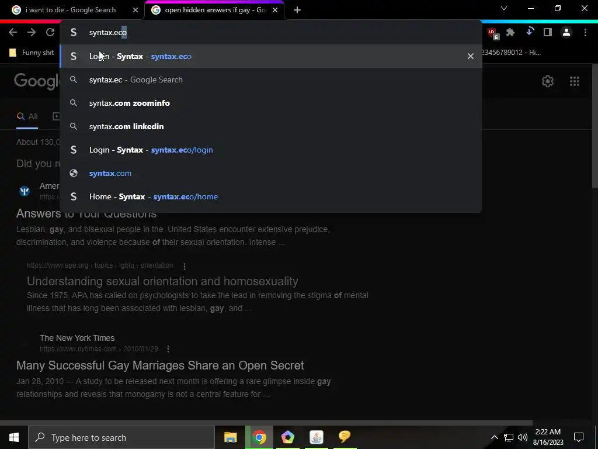Click the horizontal scrollbar at page bottom
The height and width of the screenshot is (449, 598).
pyautogui.click(x=266, y=423)
